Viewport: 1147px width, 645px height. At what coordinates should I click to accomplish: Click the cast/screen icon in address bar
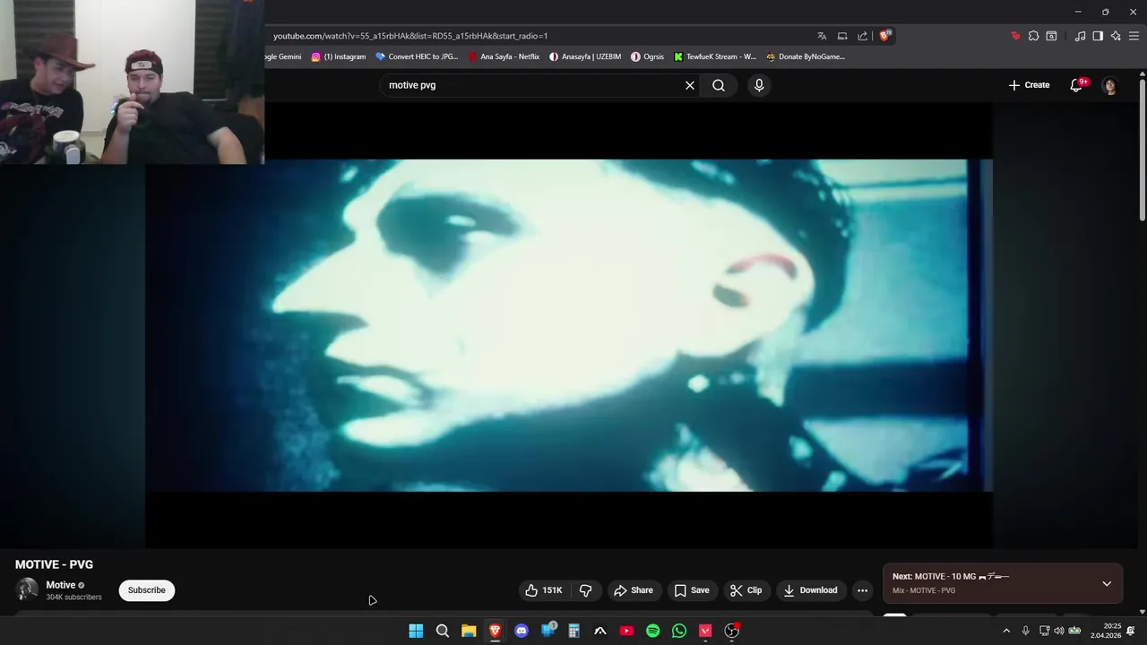[842, 36]
